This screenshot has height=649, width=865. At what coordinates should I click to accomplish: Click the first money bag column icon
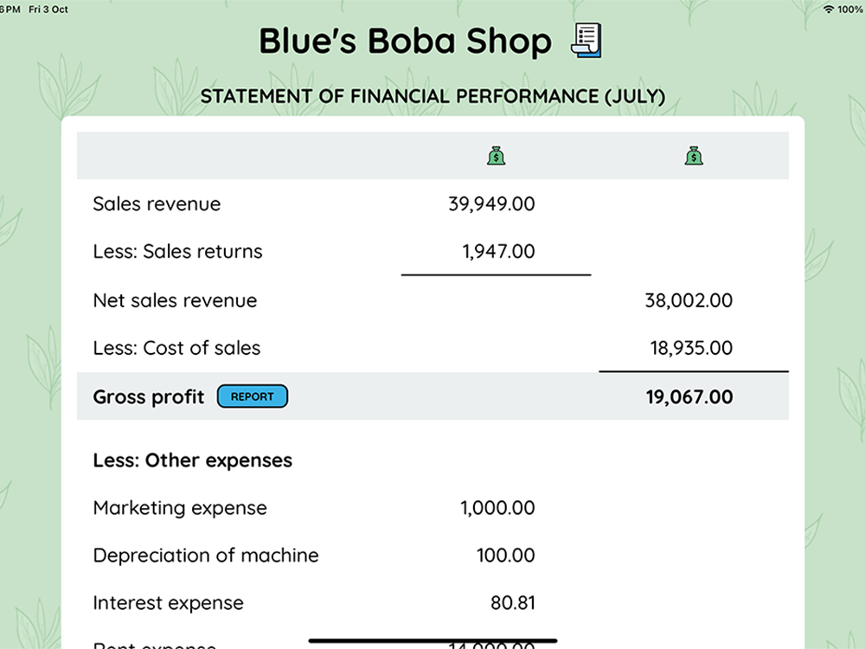click(x=496, y=156)
